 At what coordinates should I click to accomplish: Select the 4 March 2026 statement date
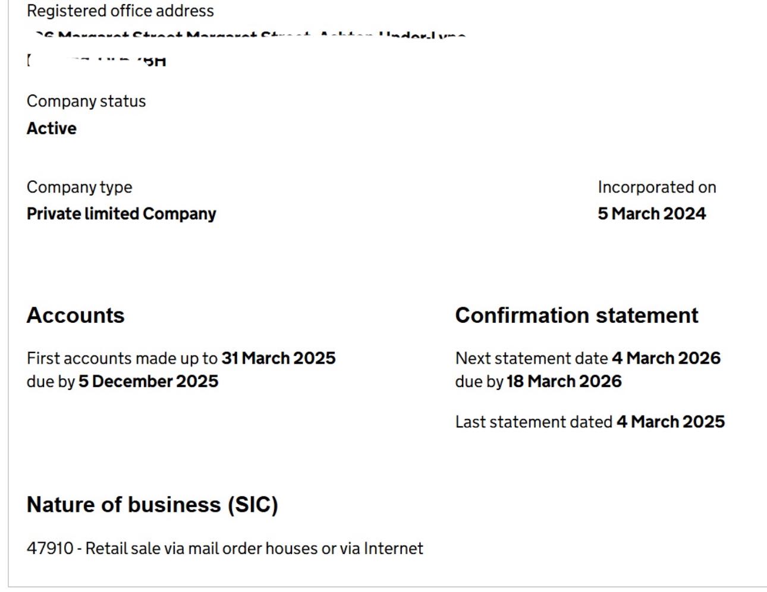point(666,358)
